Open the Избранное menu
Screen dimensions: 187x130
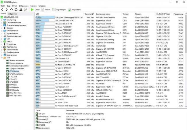tap(24, 6)
